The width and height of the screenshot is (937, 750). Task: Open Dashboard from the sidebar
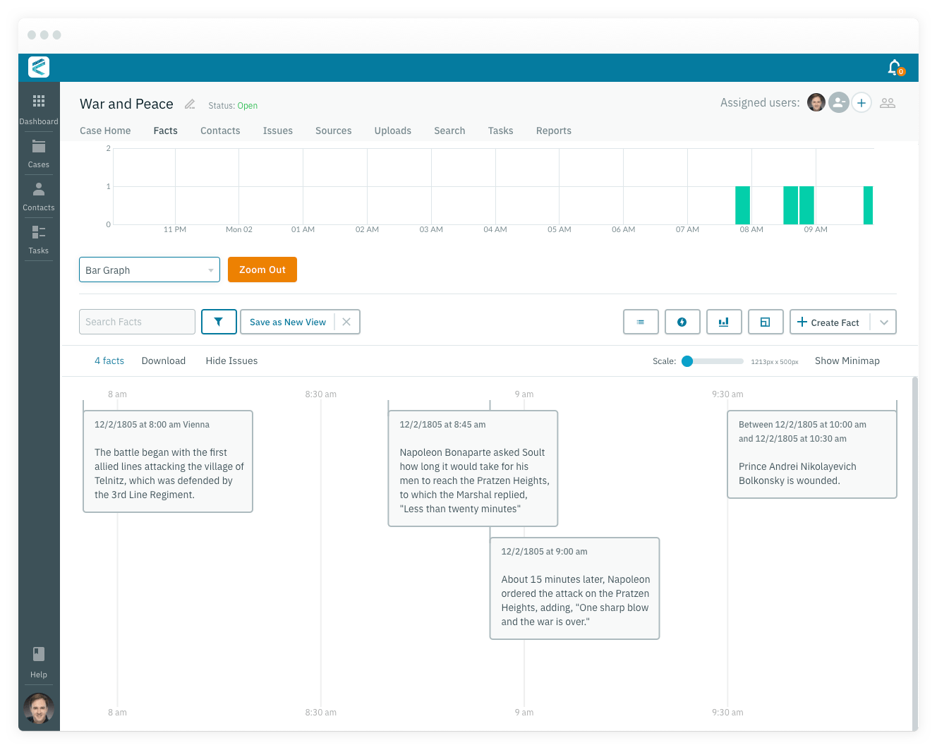39,109
